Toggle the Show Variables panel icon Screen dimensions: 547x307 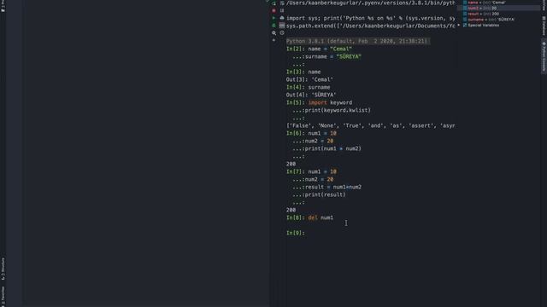[x=282, y=26]
